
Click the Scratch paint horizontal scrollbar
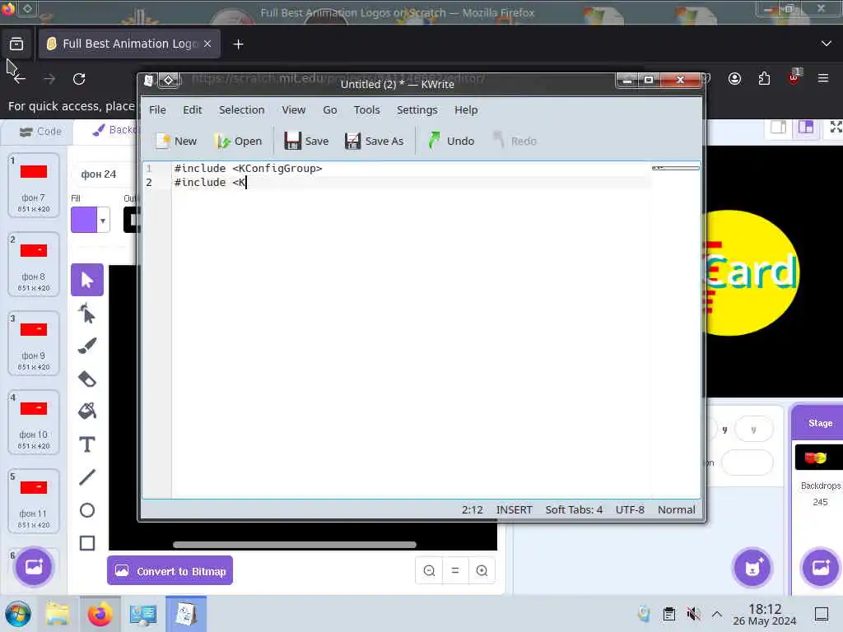(x=295, y=545)
